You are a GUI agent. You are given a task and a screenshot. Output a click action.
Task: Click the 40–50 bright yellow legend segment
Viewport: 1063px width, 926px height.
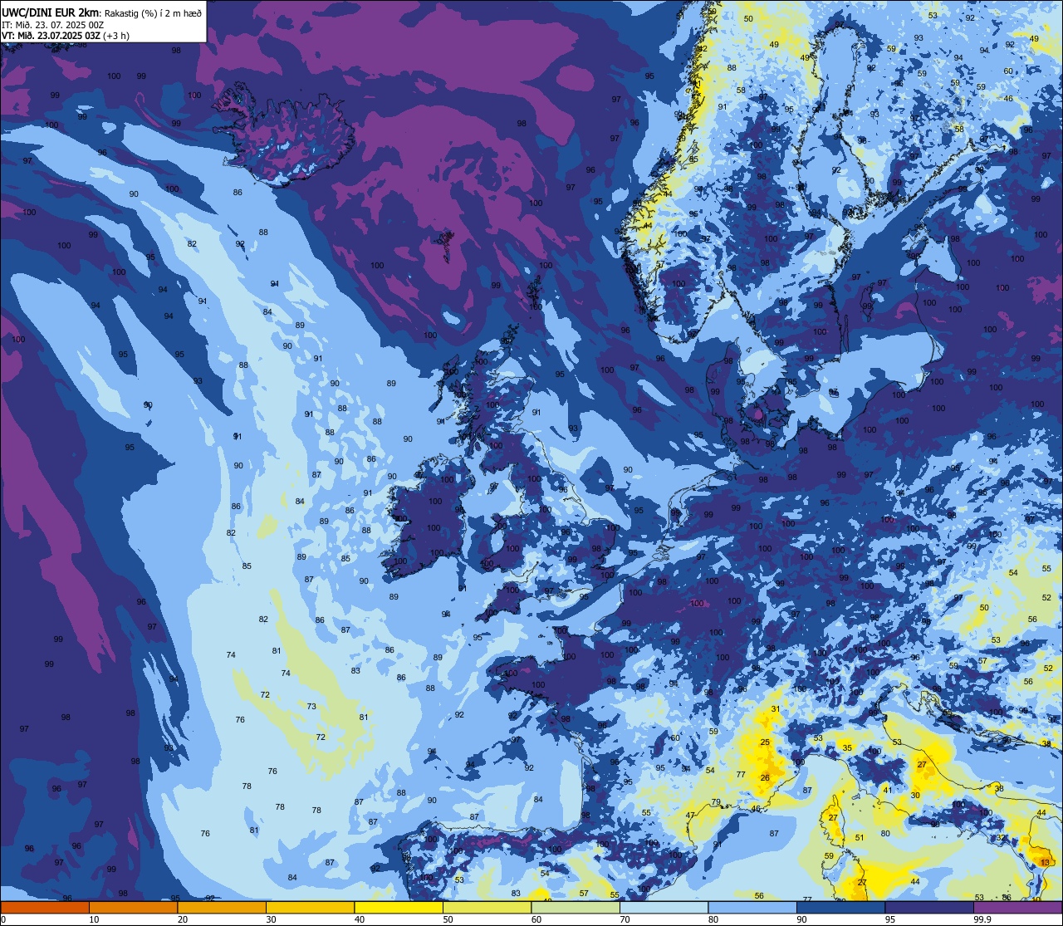click(399, 907)
